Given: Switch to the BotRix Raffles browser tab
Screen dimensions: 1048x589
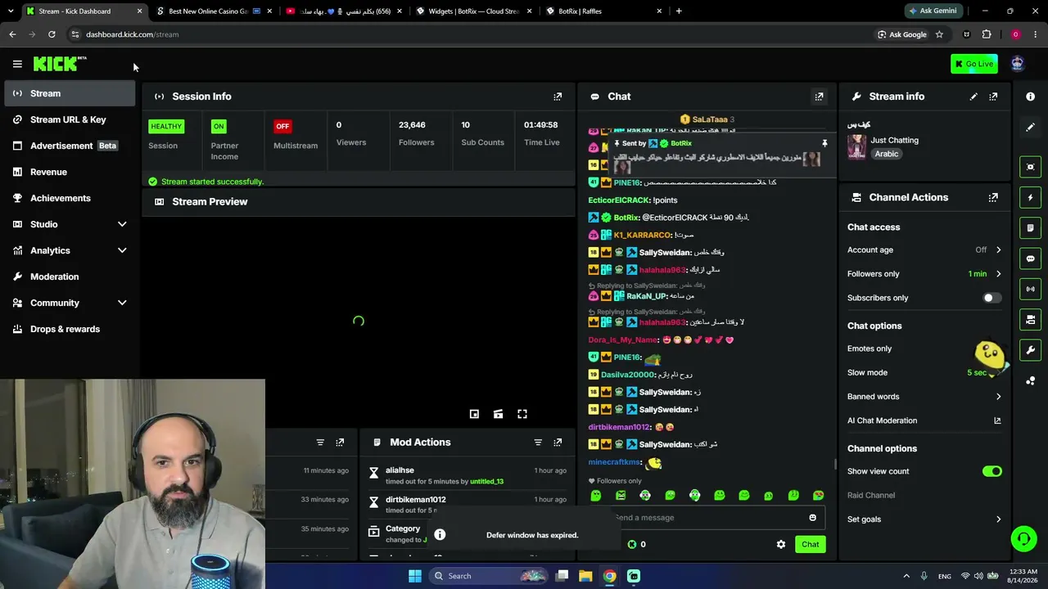Looking at the screenshot, I should [x=603, y=11].
